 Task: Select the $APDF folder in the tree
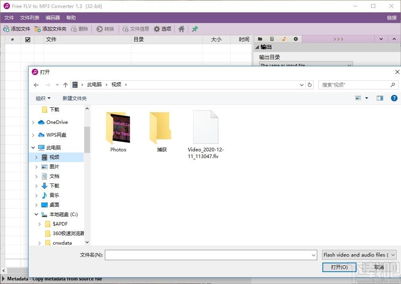tap(60, 224)
